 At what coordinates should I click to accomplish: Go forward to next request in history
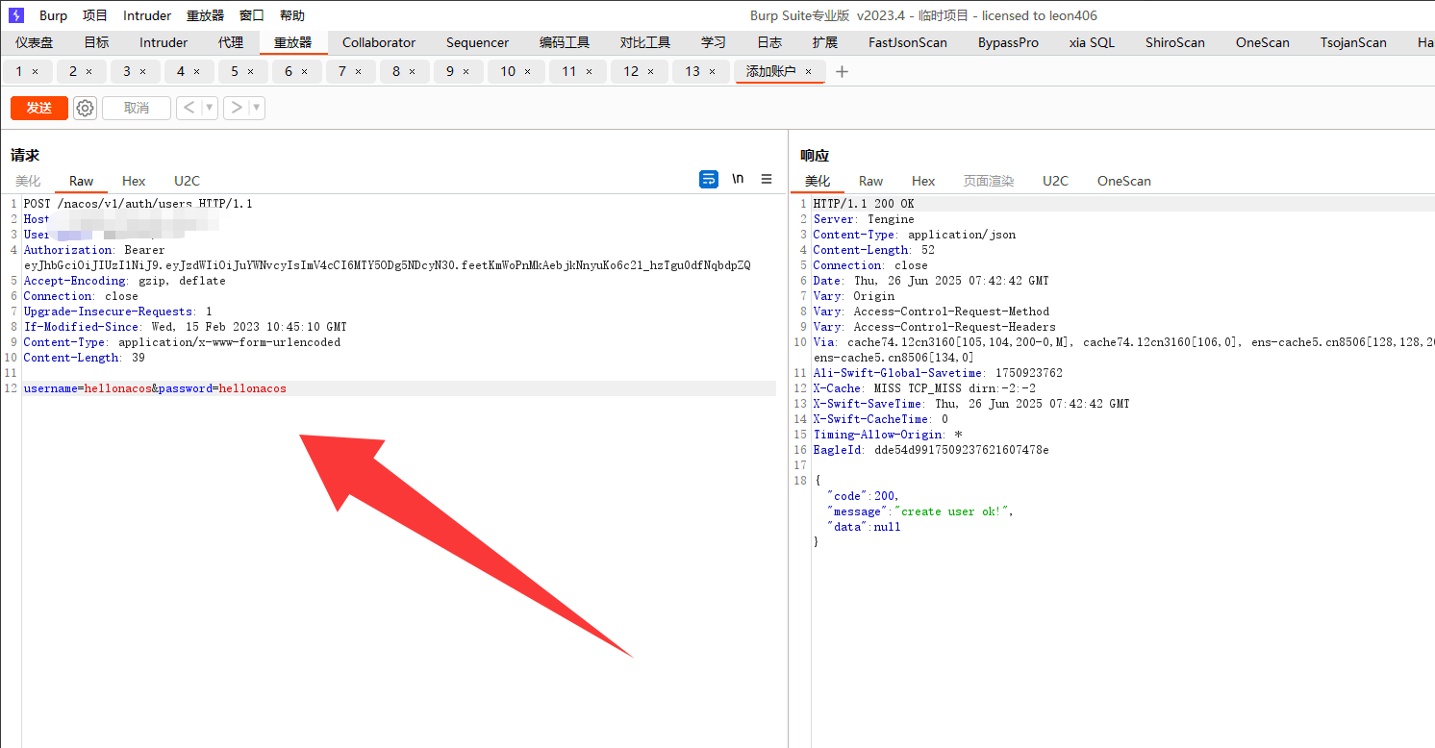[x=236, y=108]
